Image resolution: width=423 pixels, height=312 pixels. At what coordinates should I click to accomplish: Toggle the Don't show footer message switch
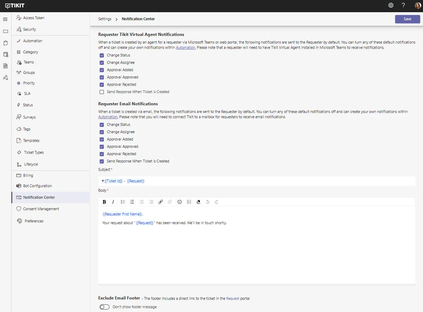coord(105,307)
